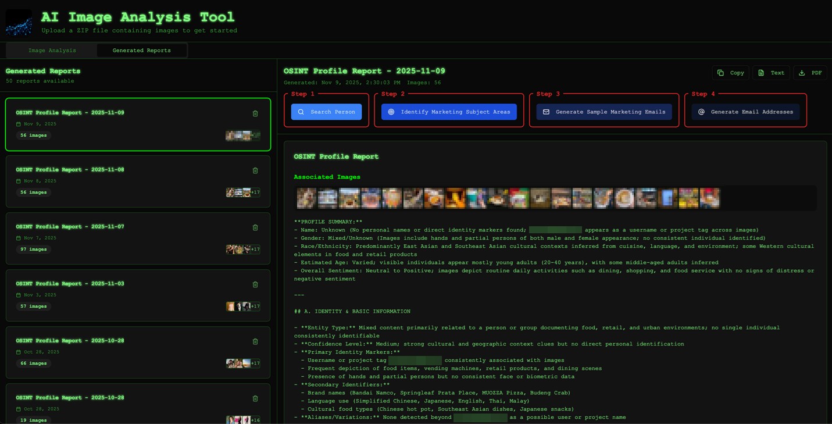Open the Generated Reports tab

(x=141, y=51)
